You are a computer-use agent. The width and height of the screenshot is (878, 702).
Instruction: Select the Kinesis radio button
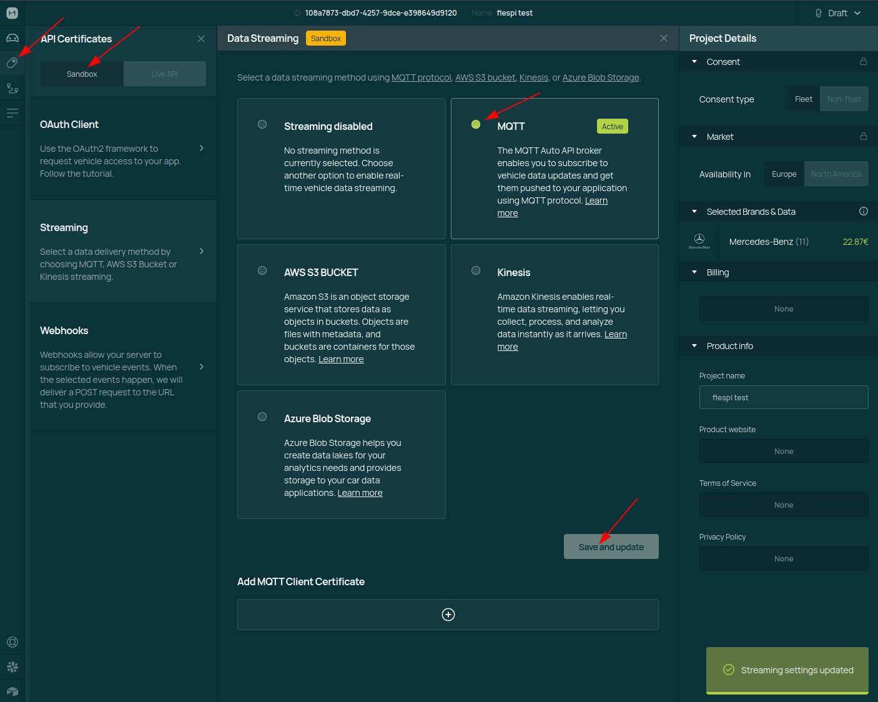[x=476, y=270]
